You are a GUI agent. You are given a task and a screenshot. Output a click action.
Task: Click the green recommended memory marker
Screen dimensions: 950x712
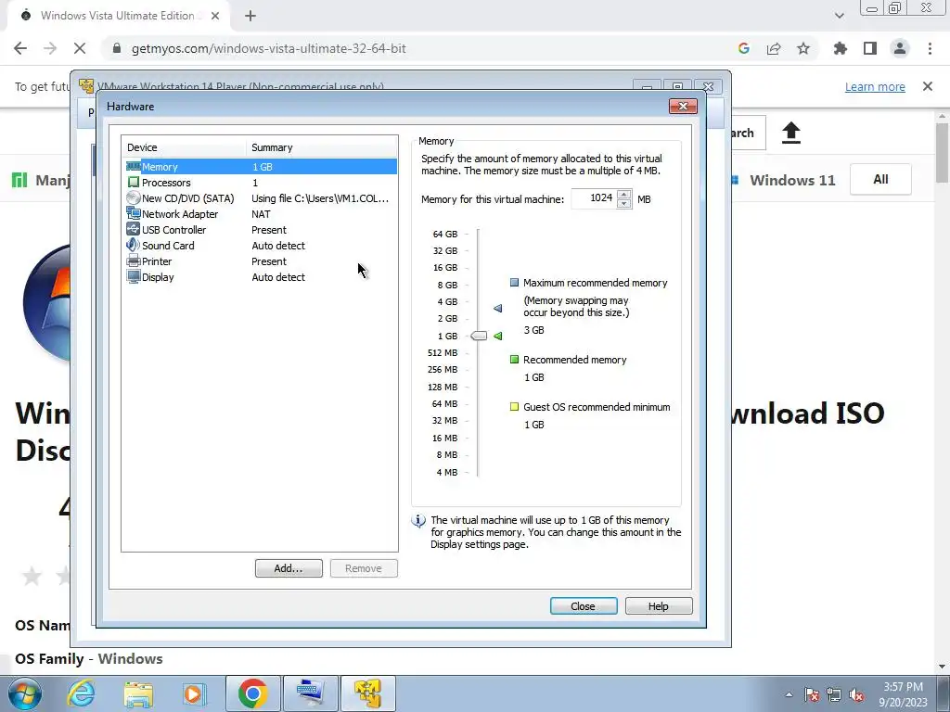coord(497,336)
